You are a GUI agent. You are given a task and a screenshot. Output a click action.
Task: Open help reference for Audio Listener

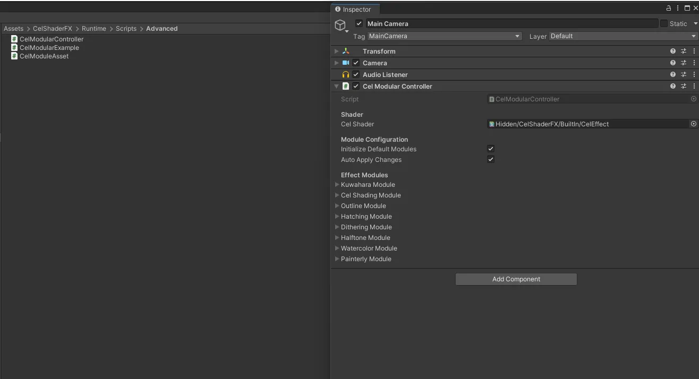673,75
